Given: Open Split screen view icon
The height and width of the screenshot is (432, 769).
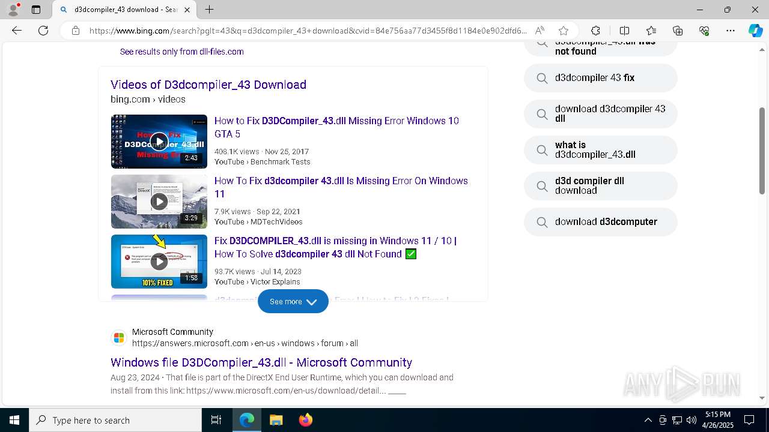Looking at the screenshot, I should tap(624, 31).
